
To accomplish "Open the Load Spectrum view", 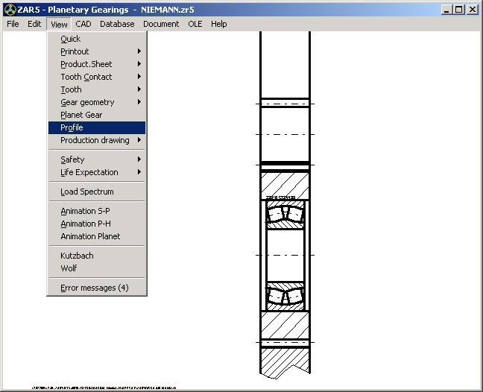I will [86, 192].
